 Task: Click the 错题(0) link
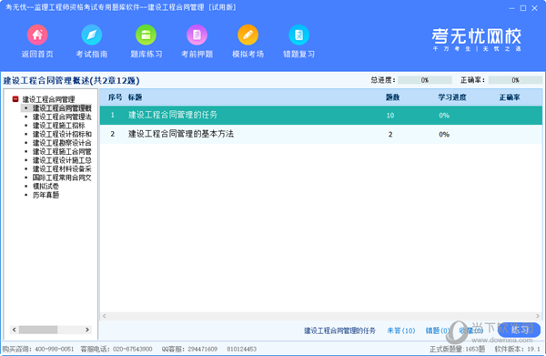click(437, 331)
